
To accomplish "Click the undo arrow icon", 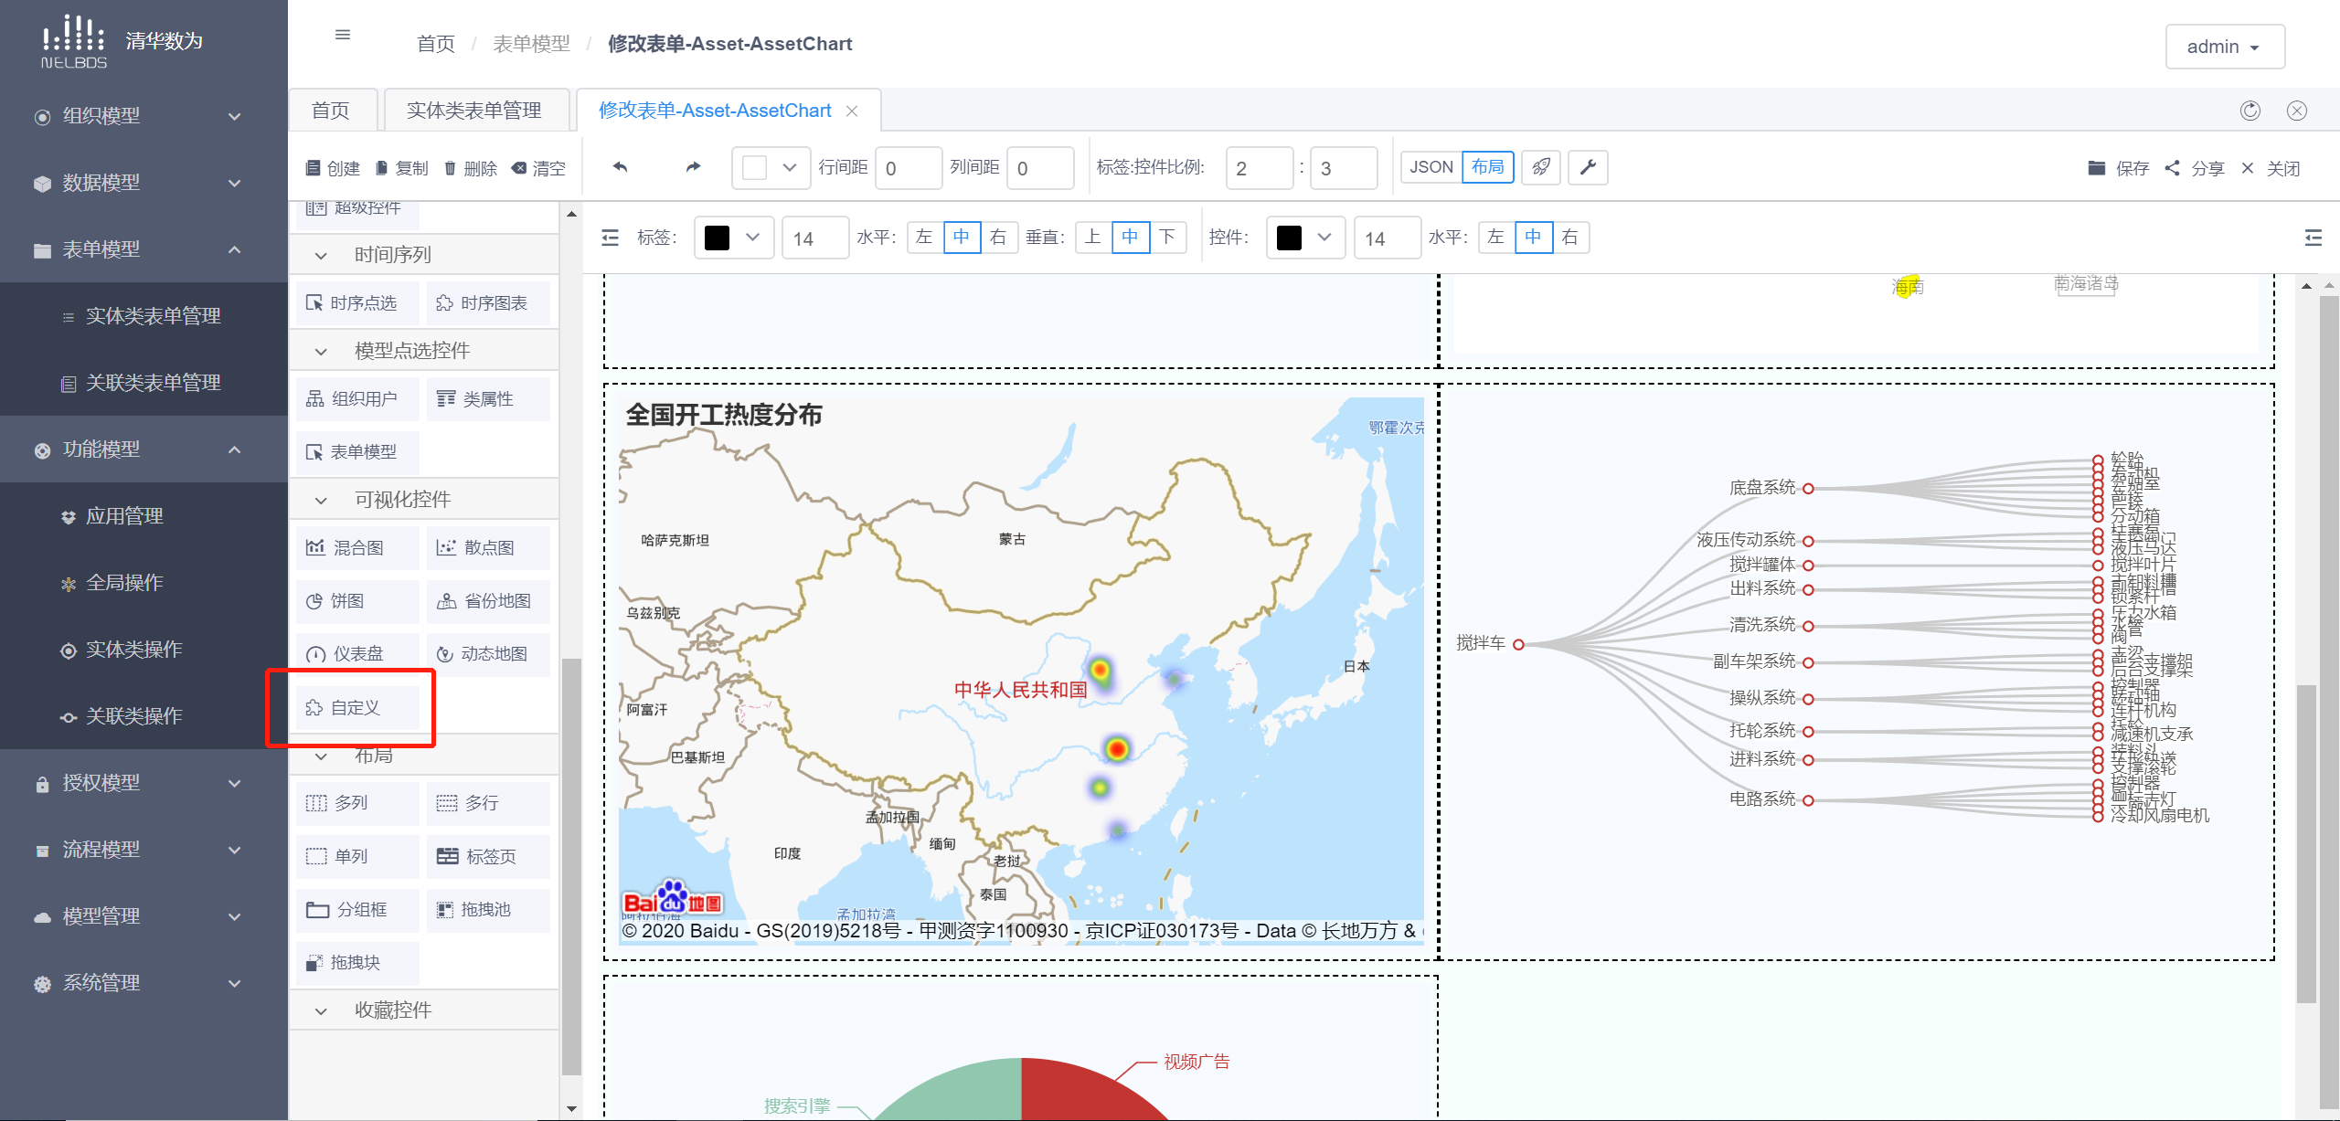I will (621, 167).
